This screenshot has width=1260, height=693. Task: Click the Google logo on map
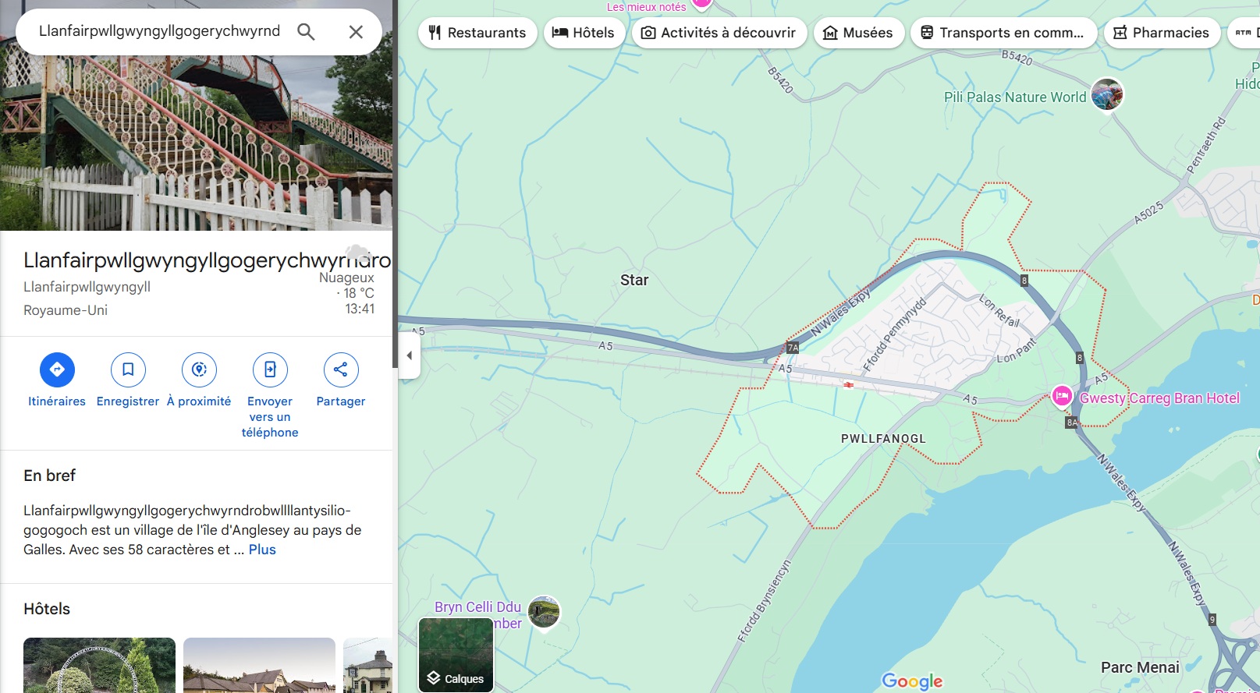[x=912, y=681]
